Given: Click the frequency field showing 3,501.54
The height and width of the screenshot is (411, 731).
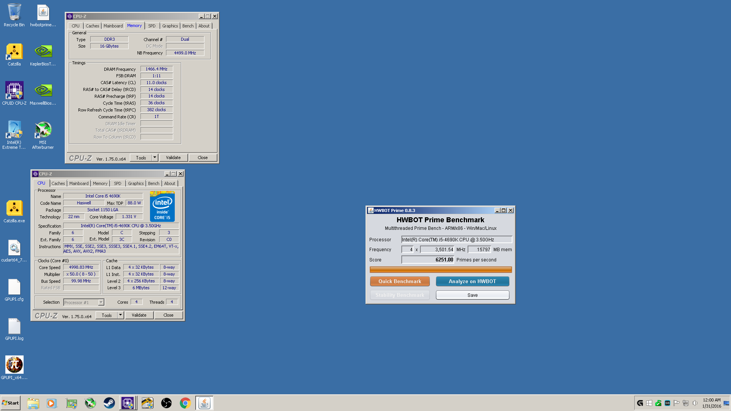Looking at the screenshot, I should [437, 250].
